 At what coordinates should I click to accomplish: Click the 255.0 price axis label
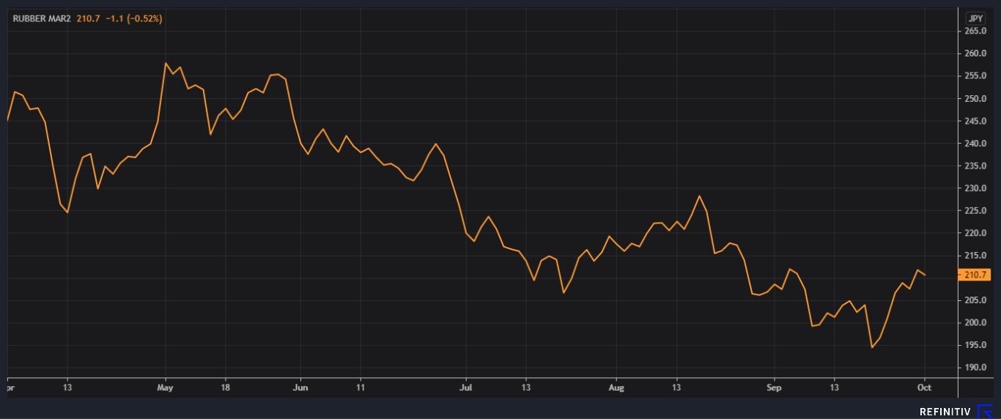tap(977, 76)
